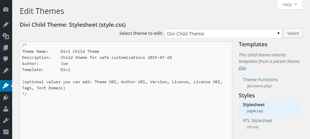This screenshot has width=310, height=139.
Task: Open the Pages icon in sidebar
Action: click(x=6, y=48)
